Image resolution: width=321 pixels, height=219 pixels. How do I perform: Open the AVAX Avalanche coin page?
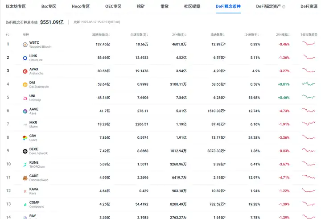[x=36, y=71]
